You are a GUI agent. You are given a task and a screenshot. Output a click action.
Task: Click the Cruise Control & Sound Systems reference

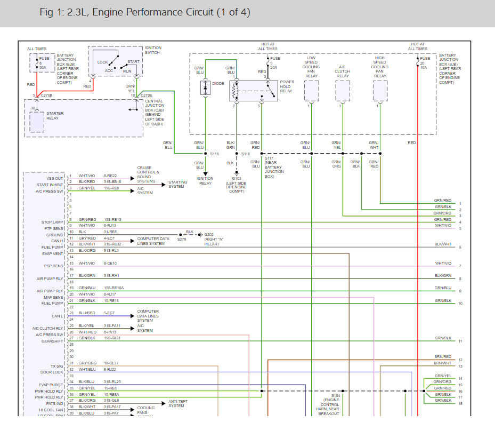(x=148, y=174)
